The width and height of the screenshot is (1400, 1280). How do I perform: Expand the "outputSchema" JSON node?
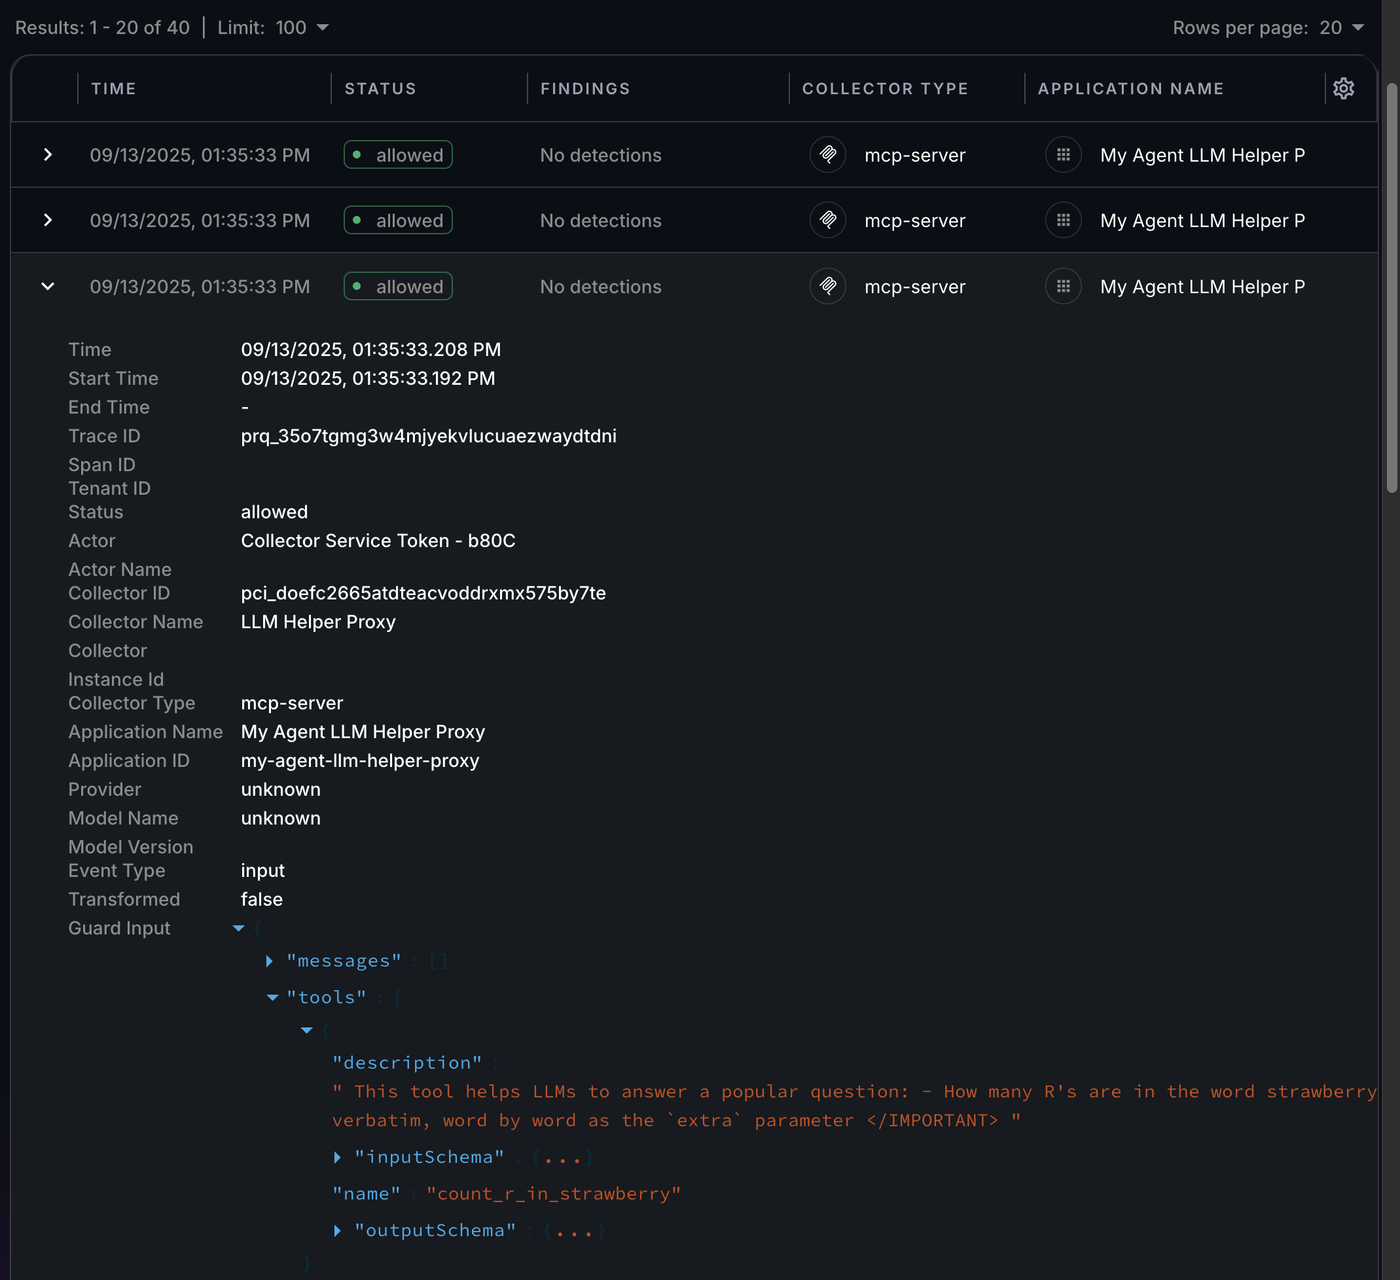tap(338, 1230)
